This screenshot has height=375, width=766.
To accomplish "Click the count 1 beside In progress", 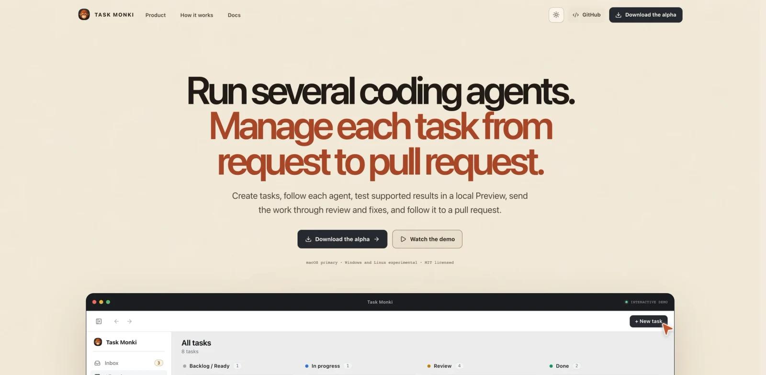I will point(348,366).
